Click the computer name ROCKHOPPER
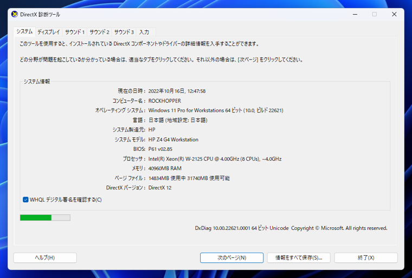Viewport: 412px width, 278px height. tap(164, 101)
